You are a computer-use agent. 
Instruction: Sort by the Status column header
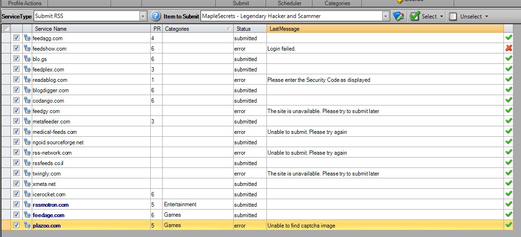coord(250,29)
